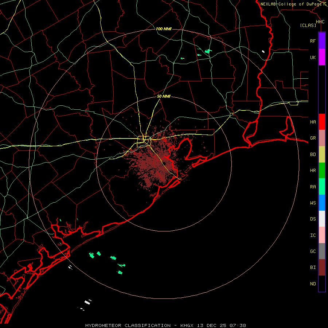
Task: Click the UK legend label
Action: [313, 57]
